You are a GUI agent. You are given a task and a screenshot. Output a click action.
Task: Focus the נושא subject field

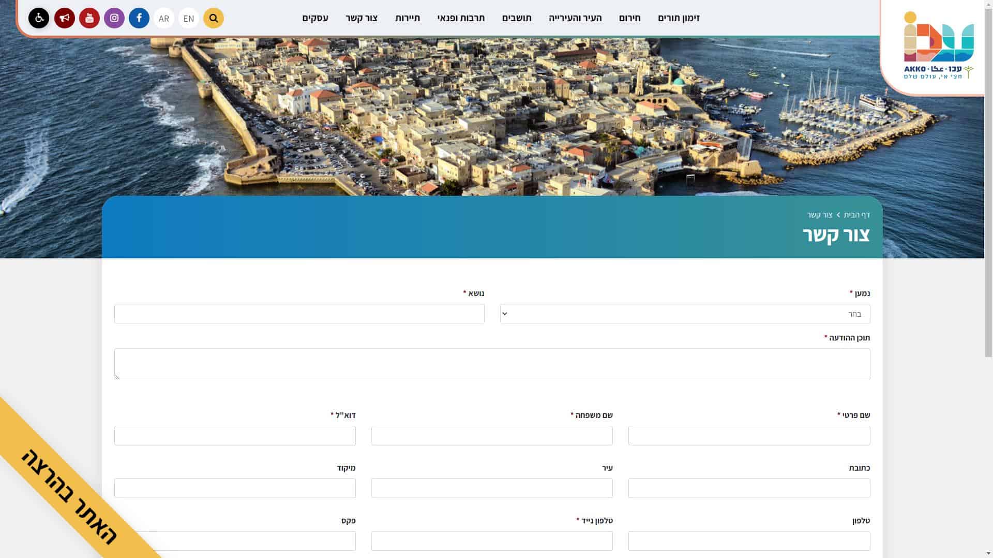299,314
